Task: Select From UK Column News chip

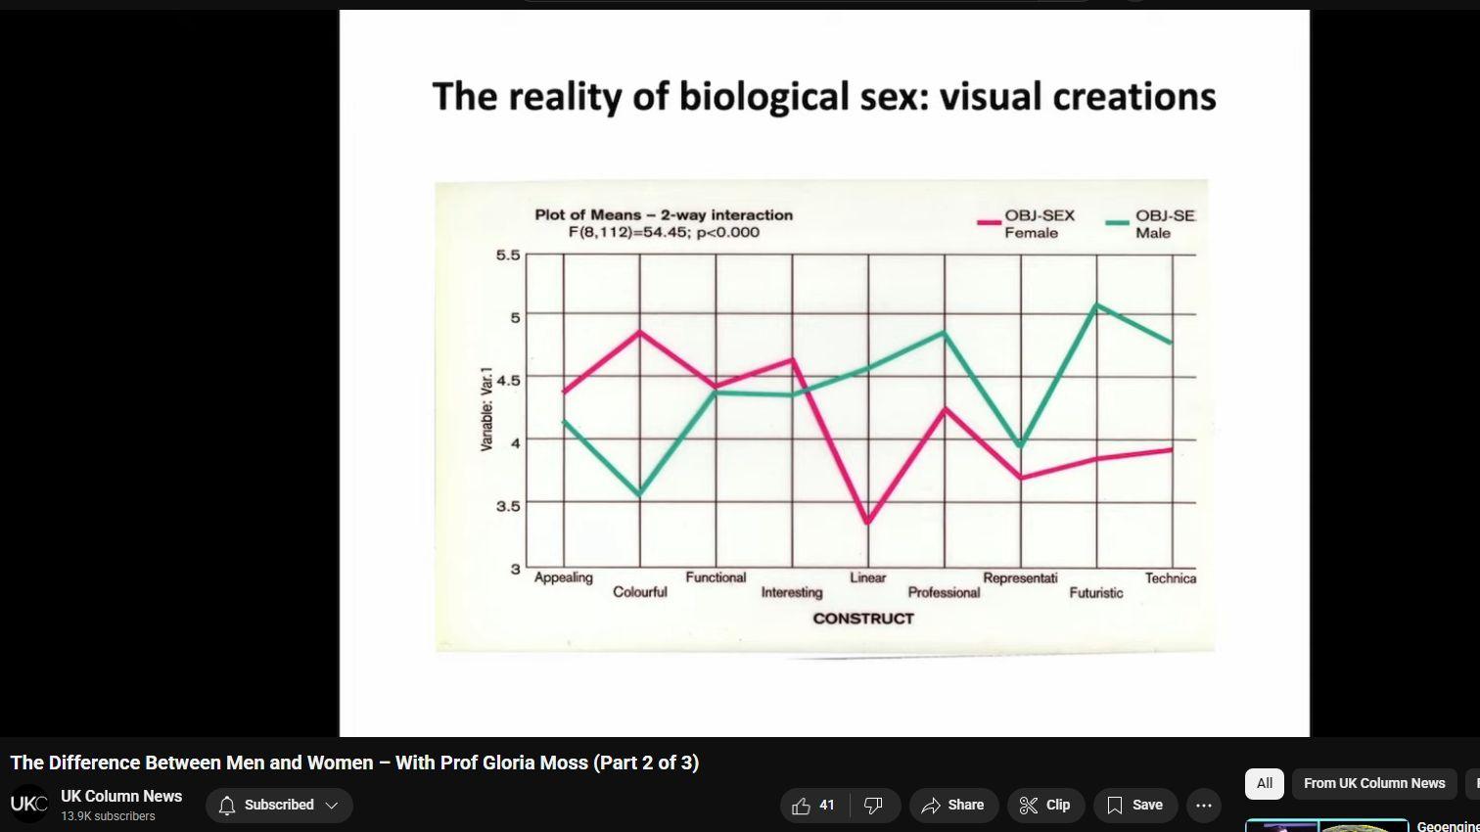Action: pyautogui.click(x=1374, y=784)
